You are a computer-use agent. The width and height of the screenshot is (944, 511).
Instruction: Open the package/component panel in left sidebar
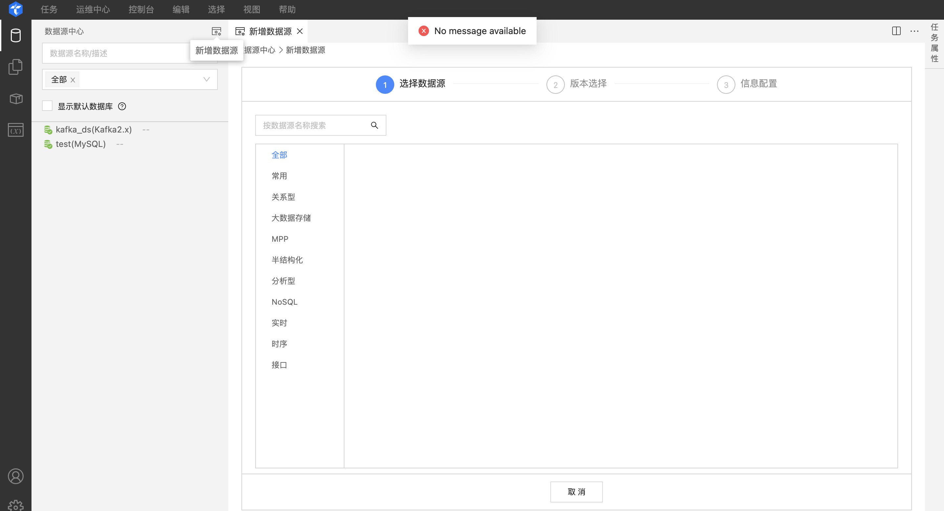(15, 98)
